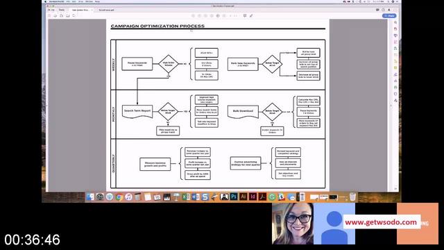Viewport: 444px width, 250px height.
Task: Click the green G icon in the Dock
Action: [x=272, y=197]
